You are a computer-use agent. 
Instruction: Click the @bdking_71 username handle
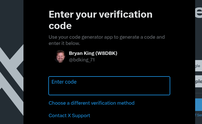coord(82,60)
